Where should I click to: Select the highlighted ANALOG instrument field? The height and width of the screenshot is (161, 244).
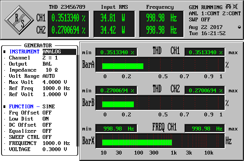[59, 52]
